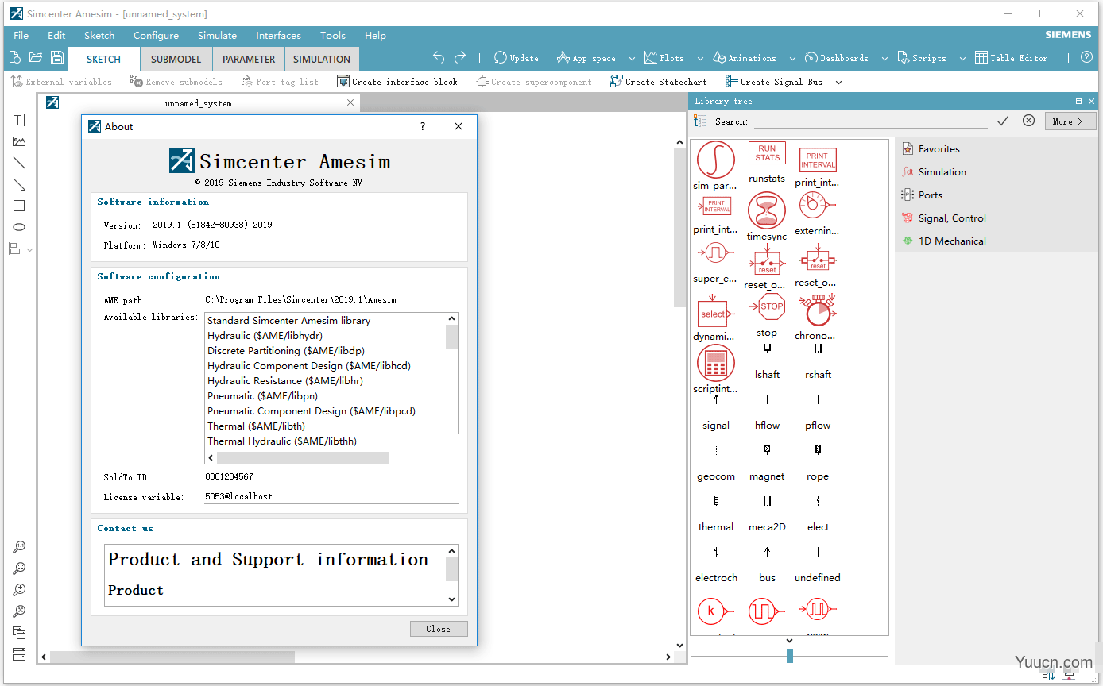Click the Open file icon
The width and height of the screenshot is (1103, 686).
click(35, 57)
